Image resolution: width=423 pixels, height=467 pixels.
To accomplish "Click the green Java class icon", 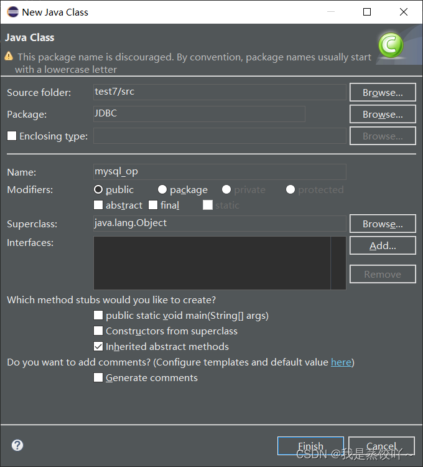I will tap(391, 45).
